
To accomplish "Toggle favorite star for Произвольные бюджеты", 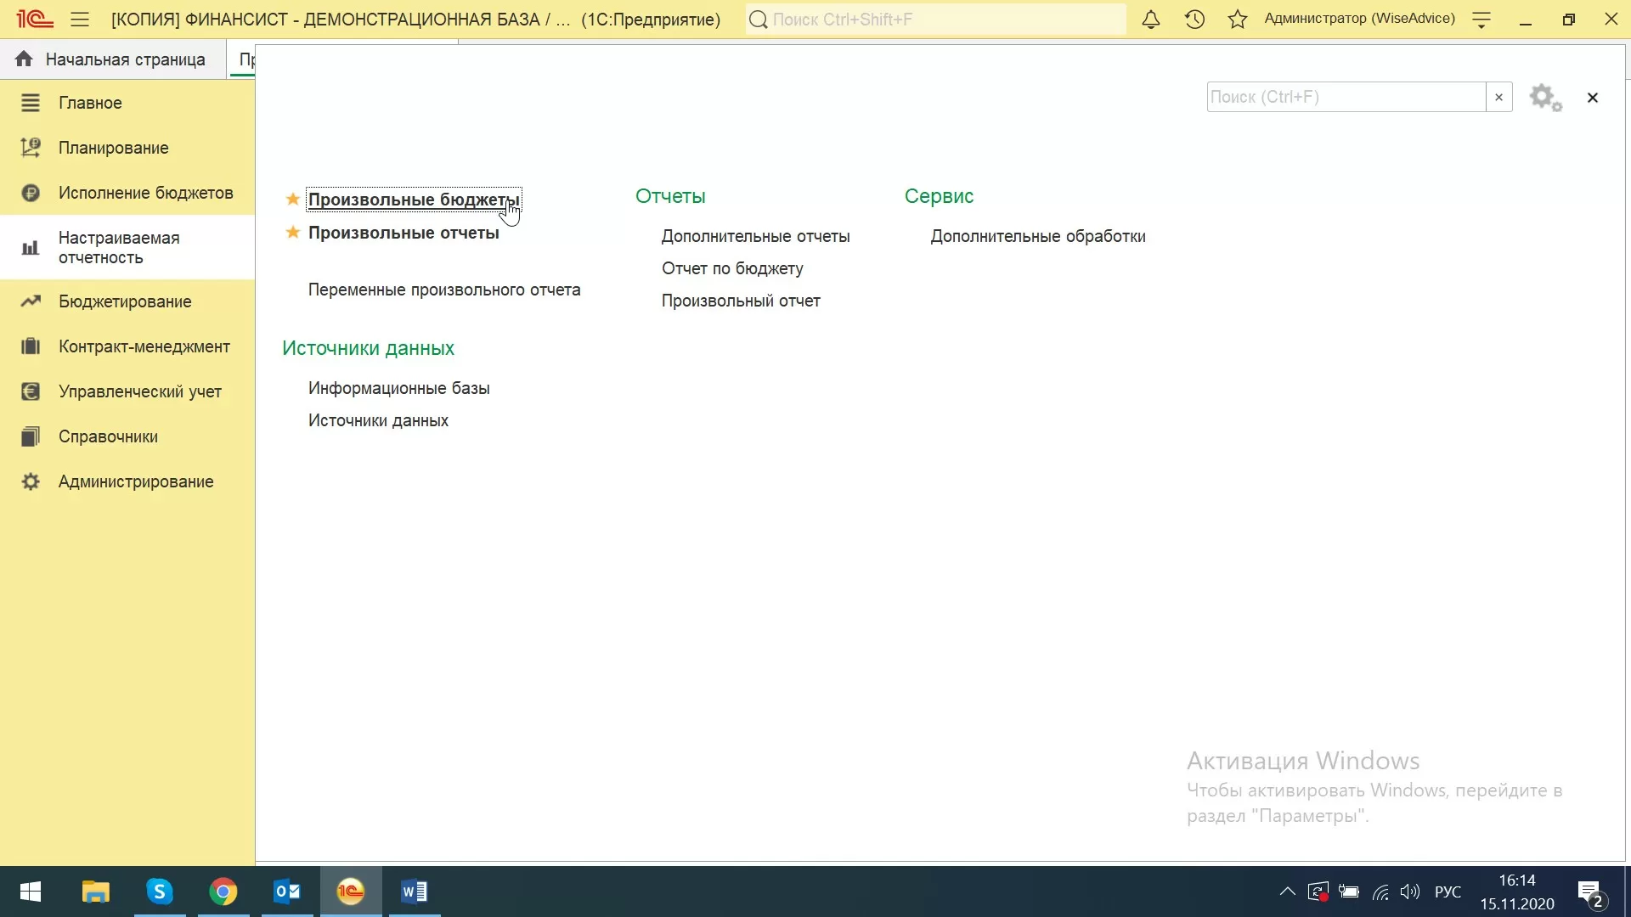I will (x=292, y=200).
